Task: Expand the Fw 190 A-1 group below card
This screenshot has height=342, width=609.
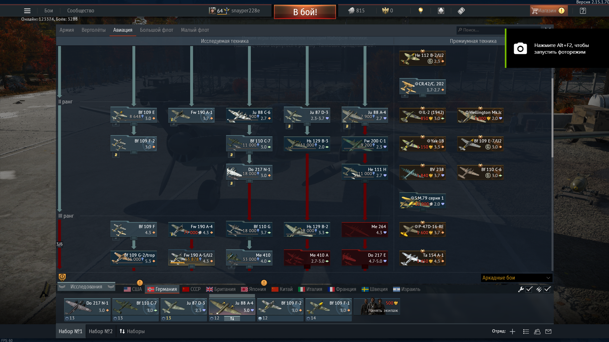Action: click(x=174, y=124)
